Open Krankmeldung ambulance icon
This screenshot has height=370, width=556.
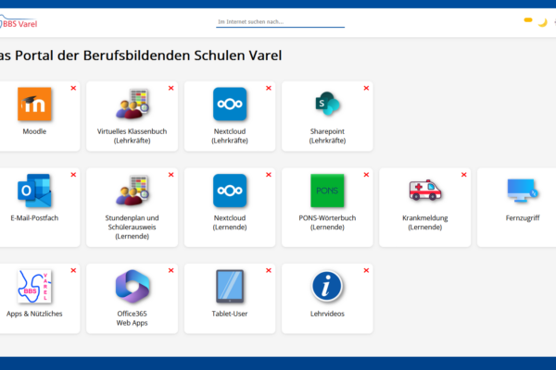(x=424, y=191)
